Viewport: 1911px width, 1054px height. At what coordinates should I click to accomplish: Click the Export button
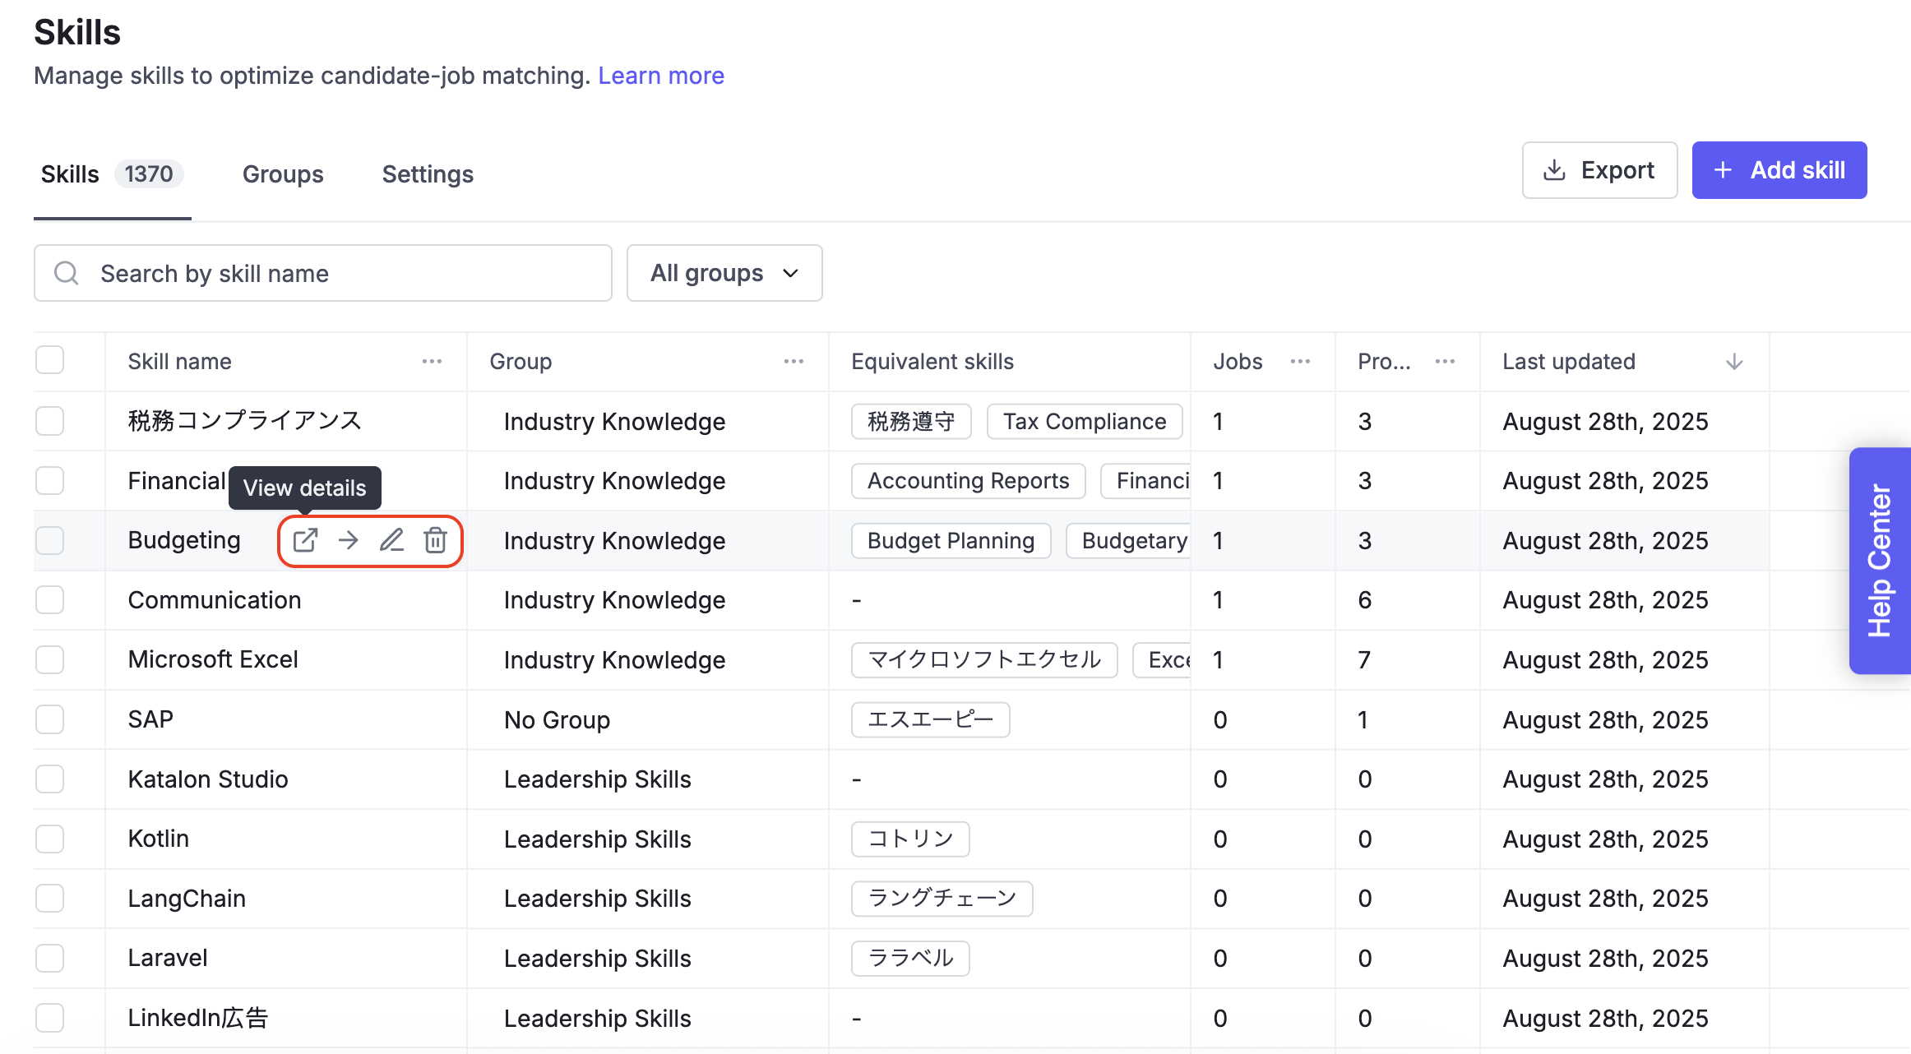(x=1599, y=170)
